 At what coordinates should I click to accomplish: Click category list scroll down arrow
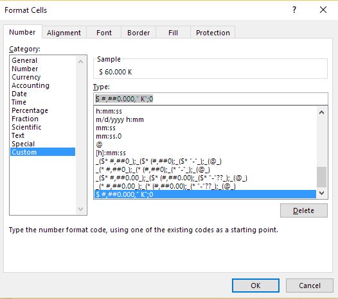80,209
